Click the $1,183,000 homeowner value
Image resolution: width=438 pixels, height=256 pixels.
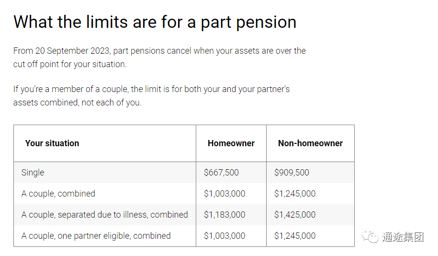(225, 215)
